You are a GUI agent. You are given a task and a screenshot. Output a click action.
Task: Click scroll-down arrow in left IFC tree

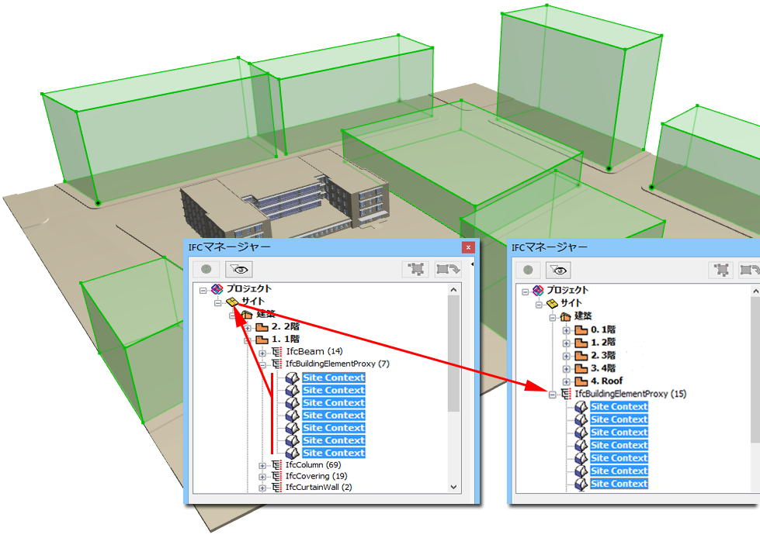[x=453, y=487]
